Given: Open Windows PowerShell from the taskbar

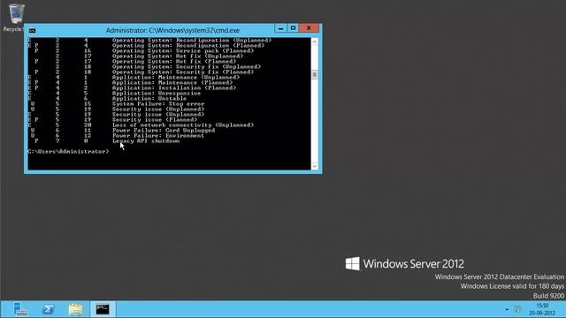Looking at the screenshot, I should 49,309.
